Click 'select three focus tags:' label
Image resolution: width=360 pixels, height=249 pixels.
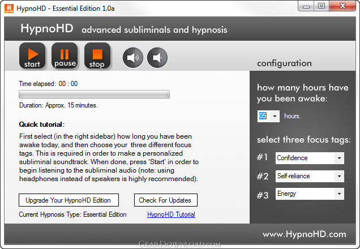pos(304,140)
